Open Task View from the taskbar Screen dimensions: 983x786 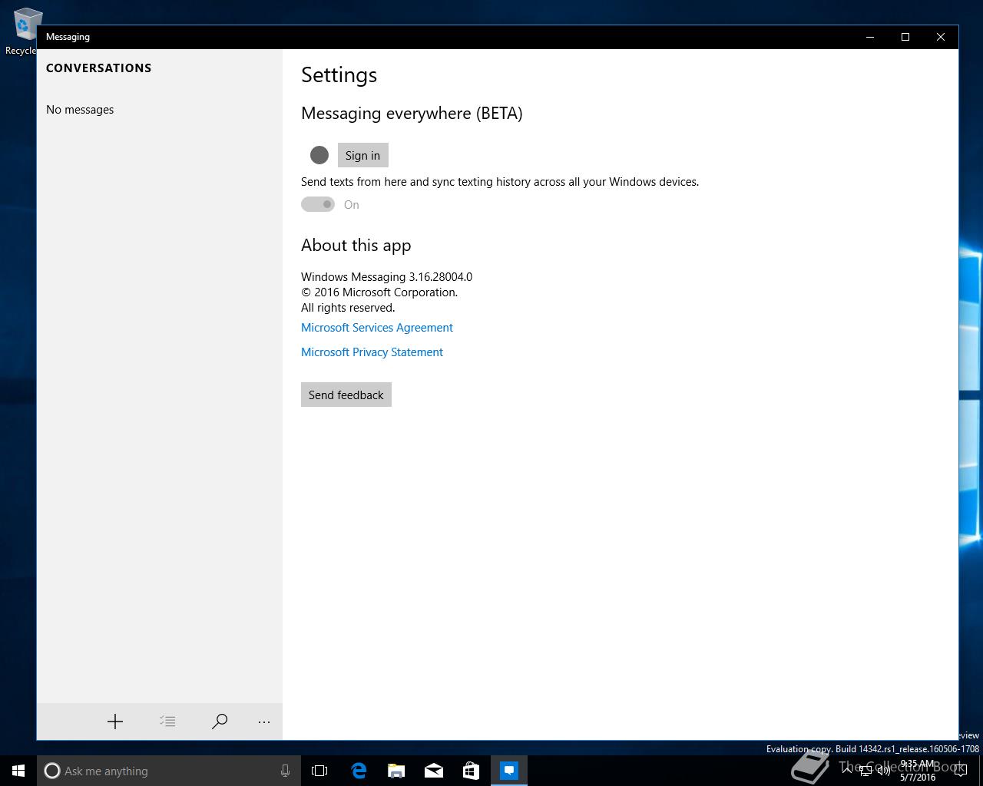[319, 771]
